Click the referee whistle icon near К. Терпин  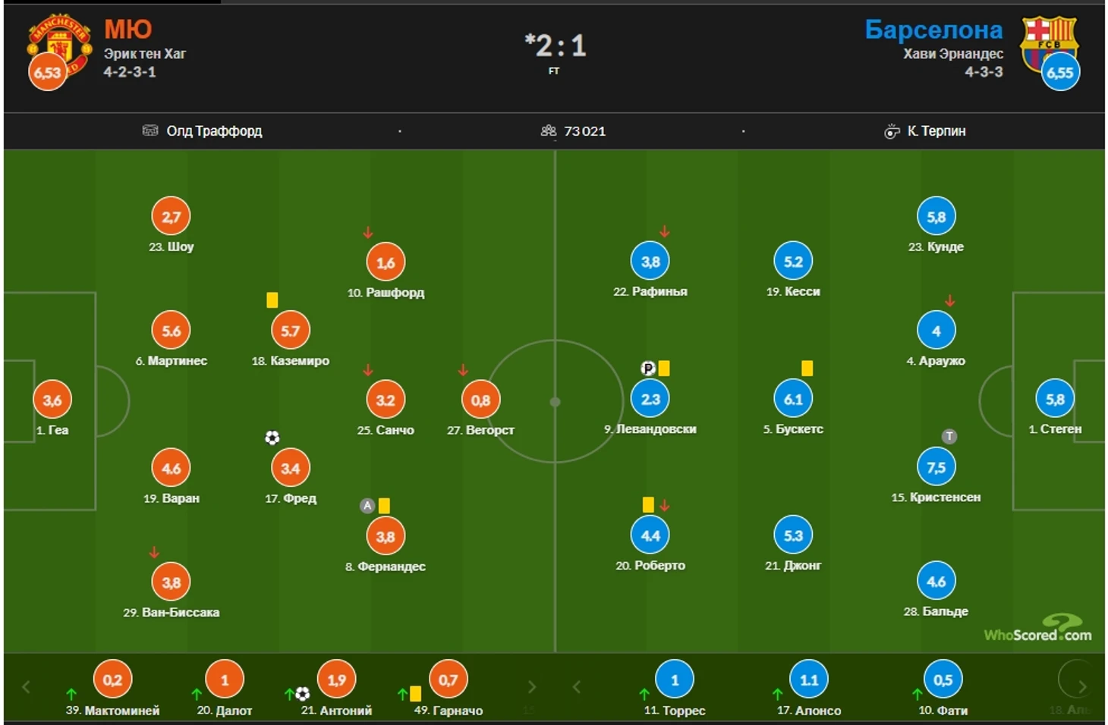[x=892, y=131]
